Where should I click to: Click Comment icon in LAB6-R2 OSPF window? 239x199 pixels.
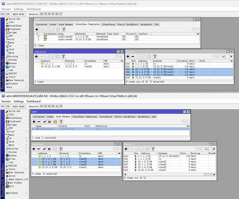point(55,121)
